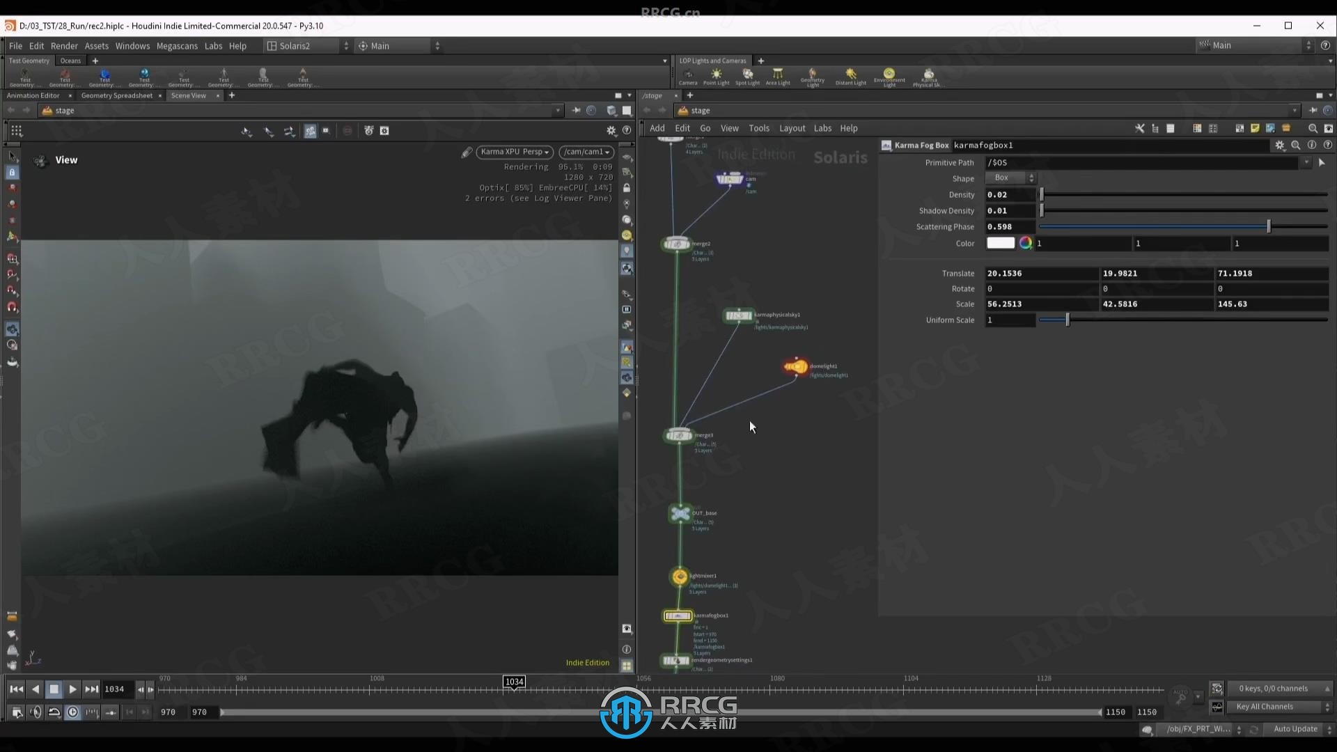Open viewport display options gear icon
The height and width of the screenshot is (752, 1337).
point(611,131)
